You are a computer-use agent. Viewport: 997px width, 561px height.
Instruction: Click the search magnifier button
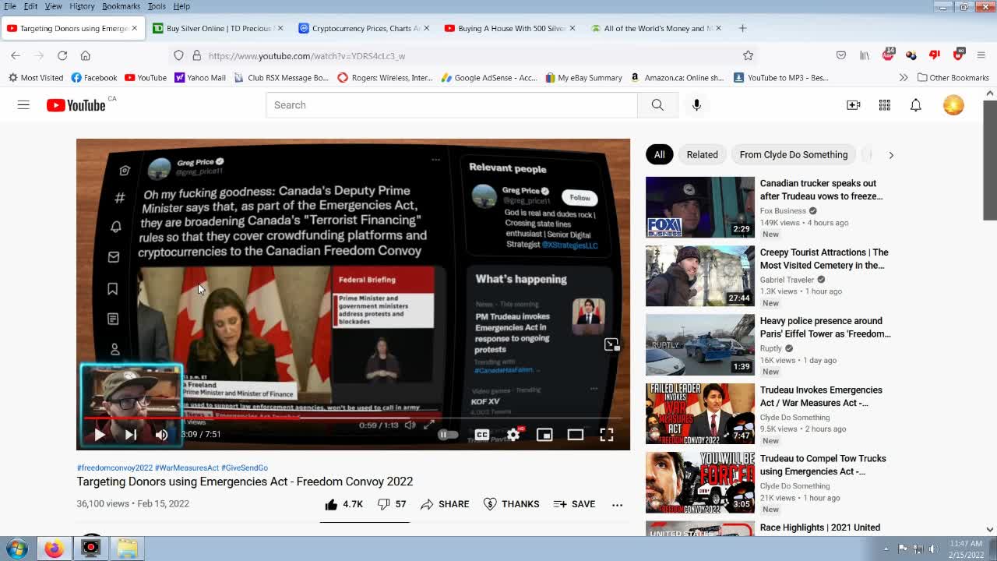(657, 105)
